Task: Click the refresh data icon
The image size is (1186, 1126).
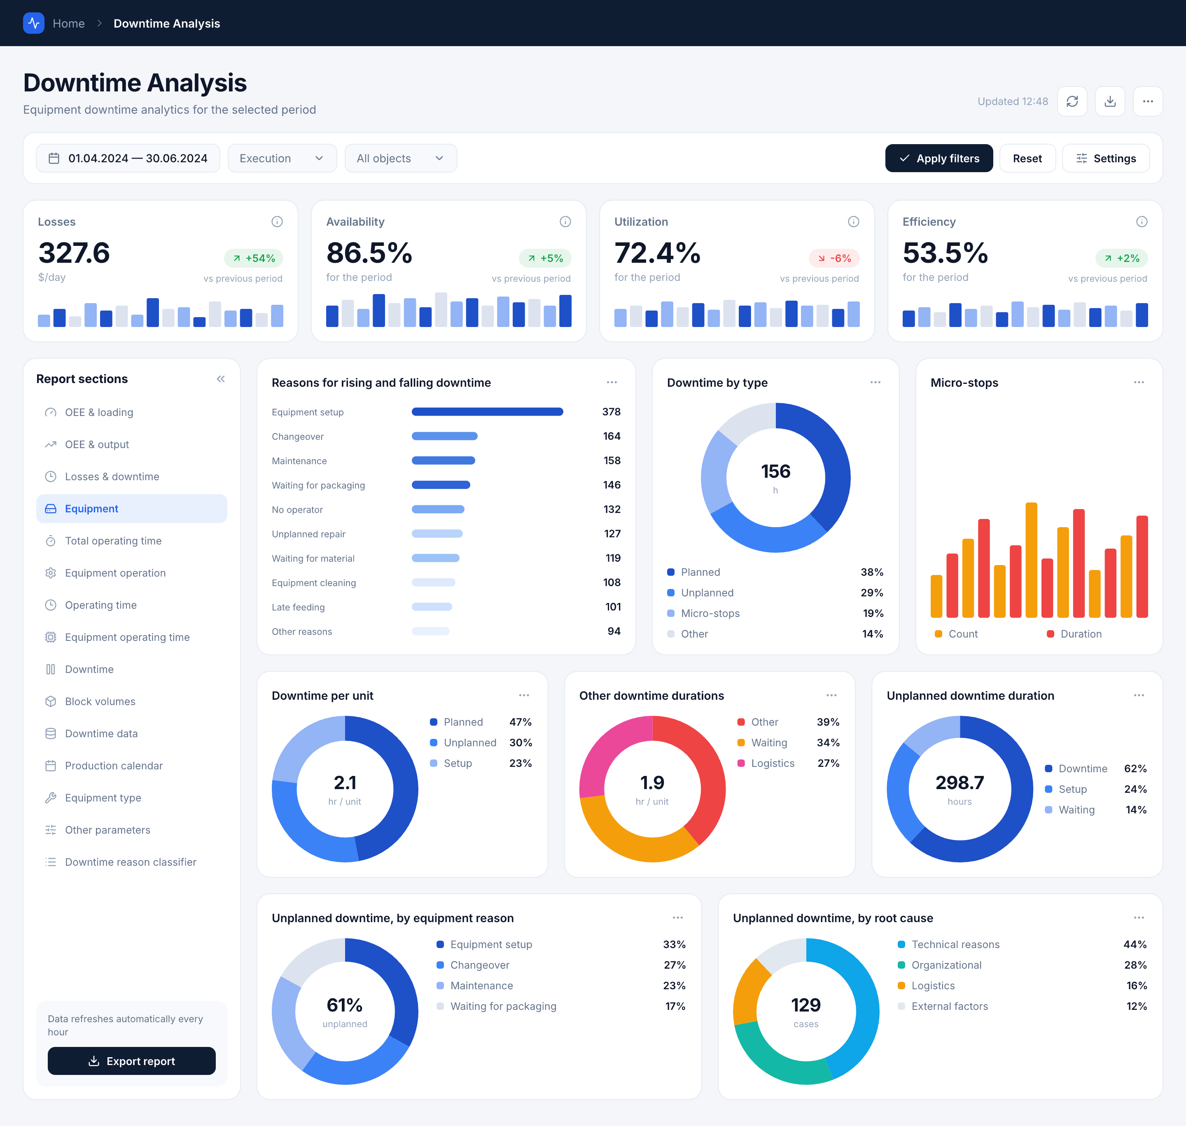Action: pos(1072,101)
